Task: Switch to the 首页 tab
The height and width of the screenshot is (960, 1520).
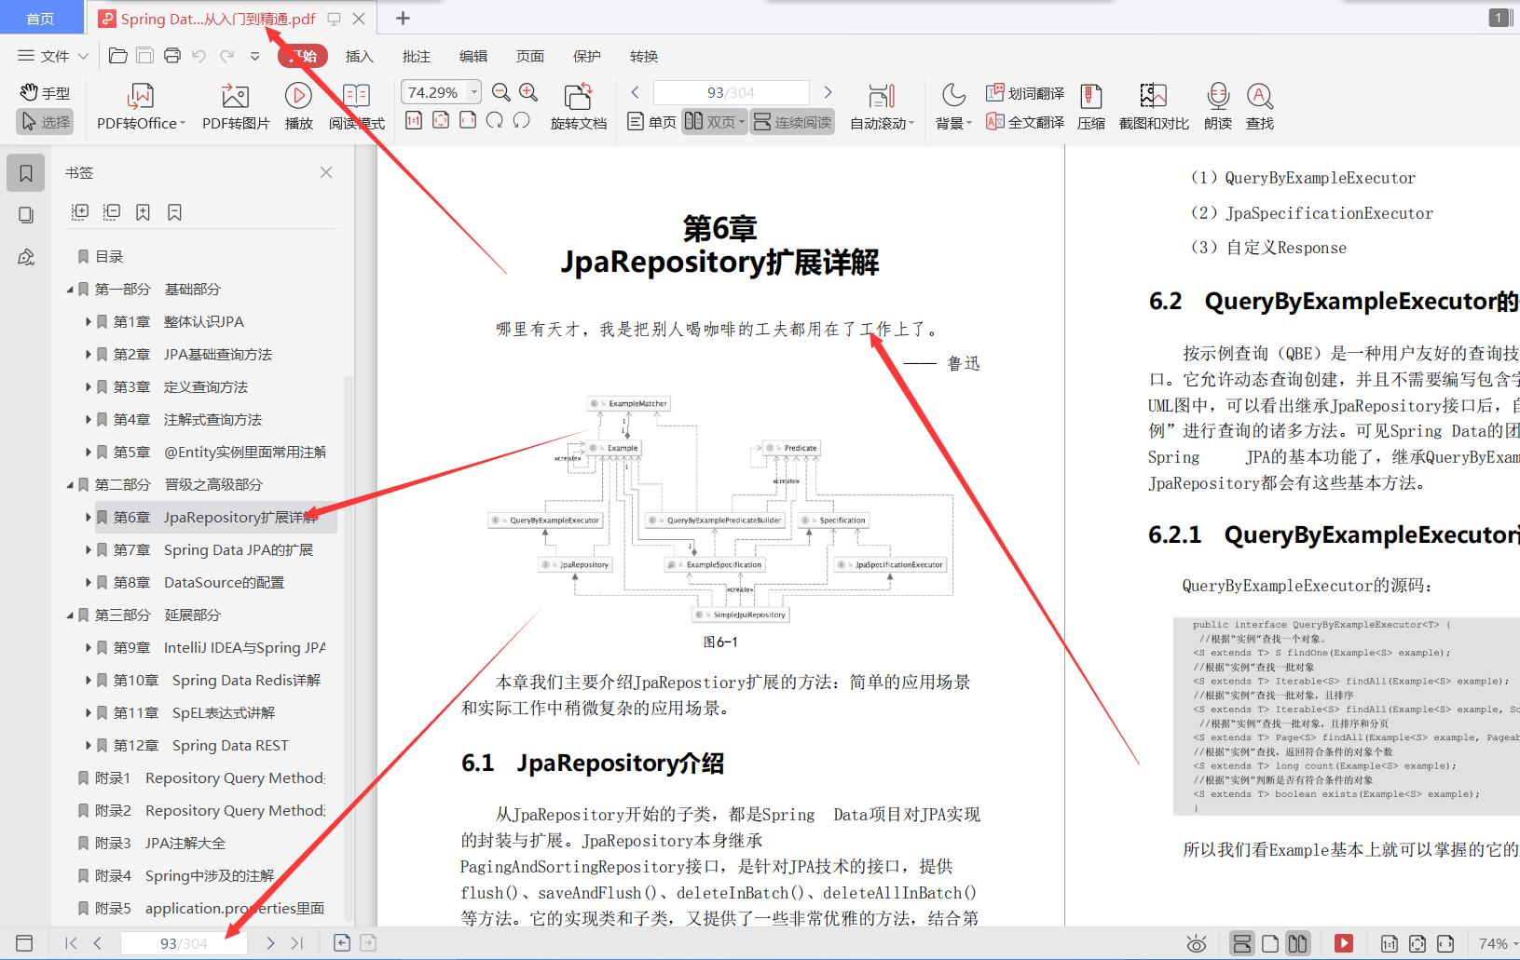Action: coord(40,19)
